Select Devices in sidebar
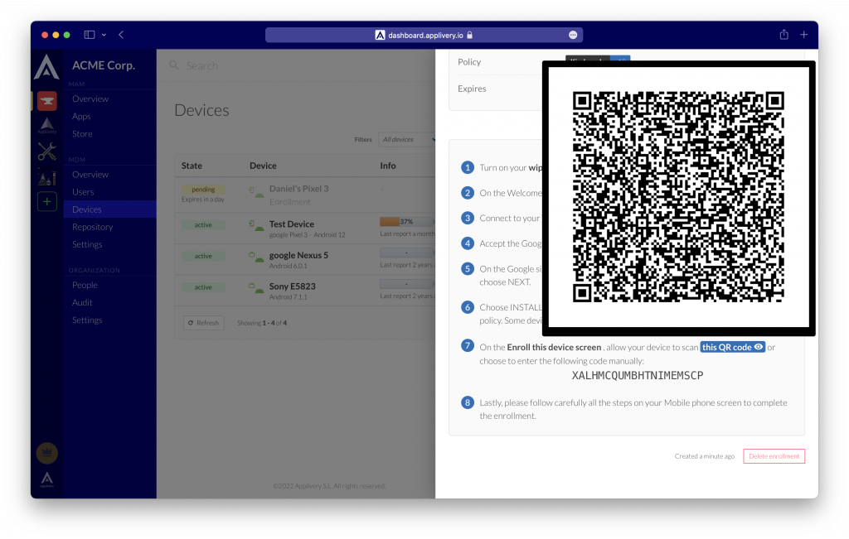 110,209
